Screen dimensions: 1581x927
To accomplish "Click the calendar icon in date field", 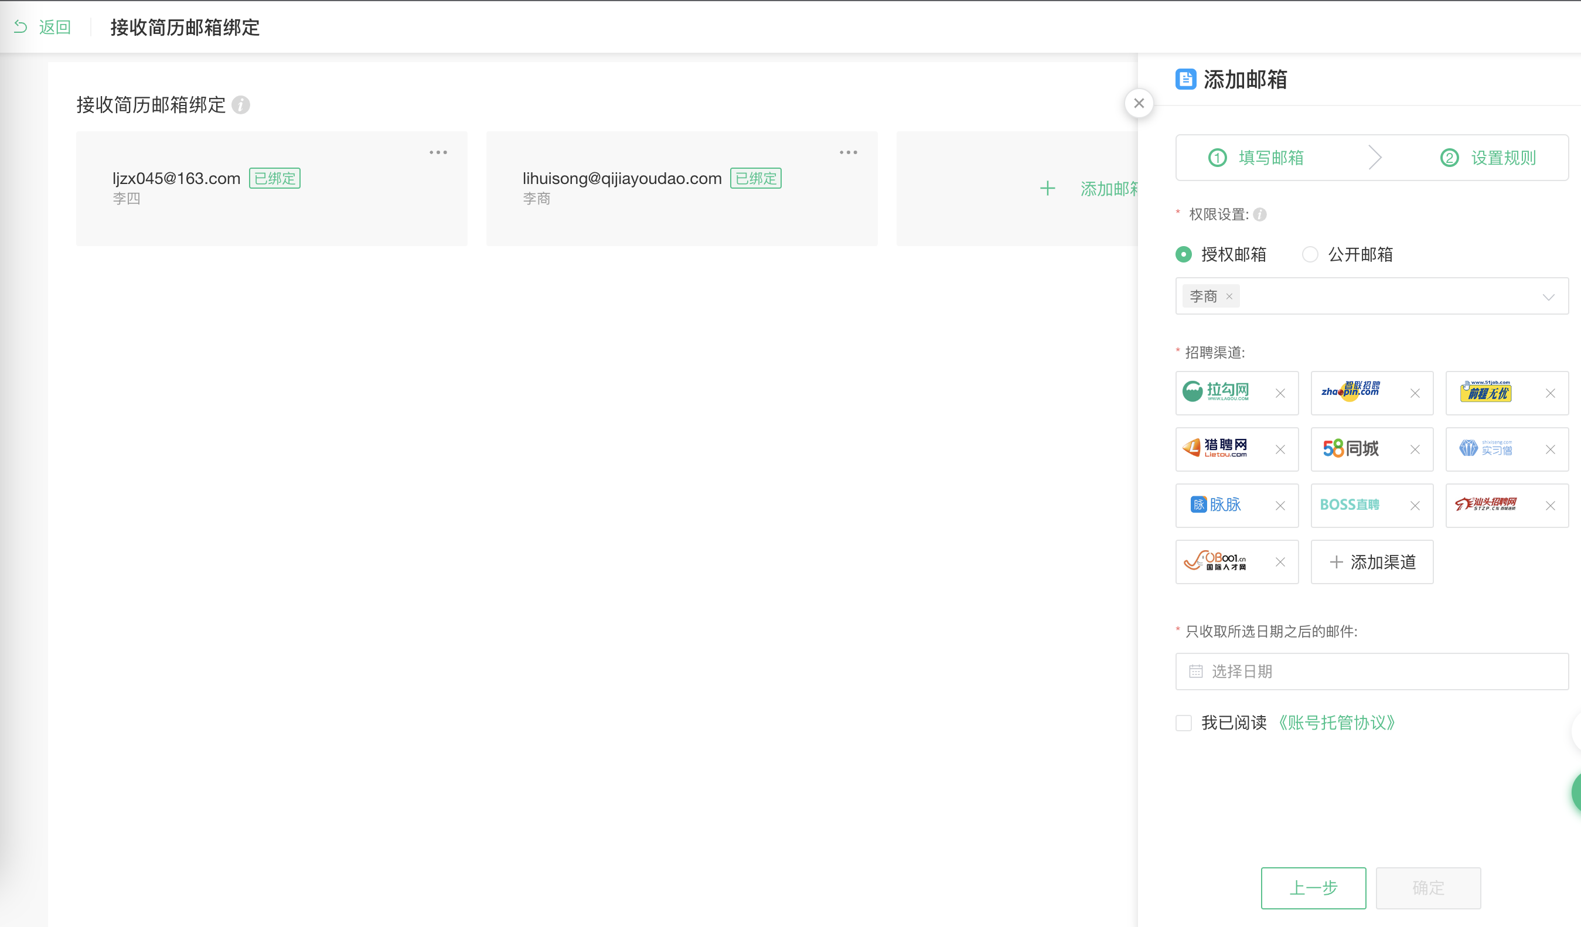I will pyautogui.click(x=1196, y=672).
